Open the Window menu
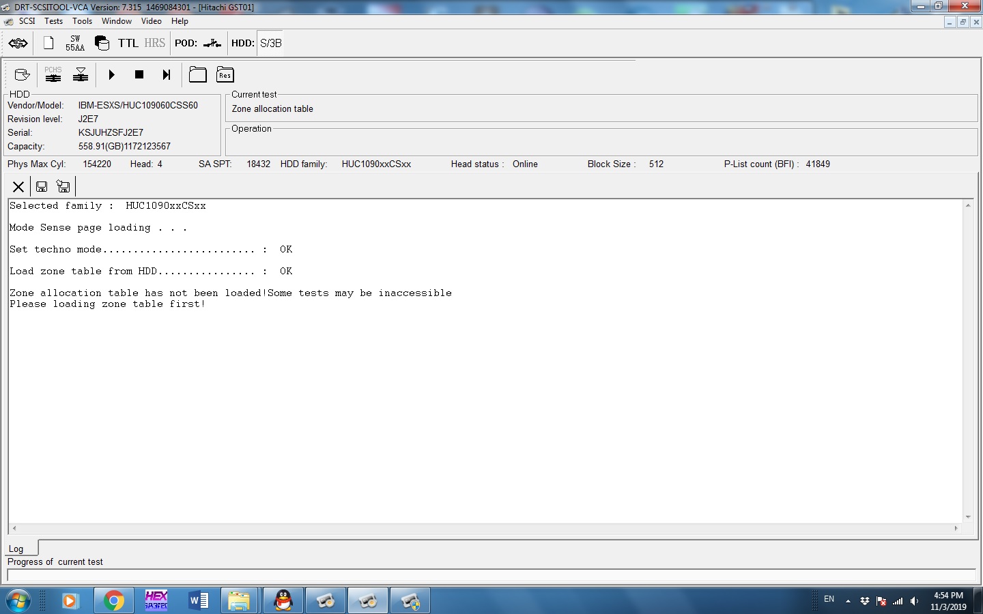The image size is (983, 614). pyautogui.click(x=117, y=21)
